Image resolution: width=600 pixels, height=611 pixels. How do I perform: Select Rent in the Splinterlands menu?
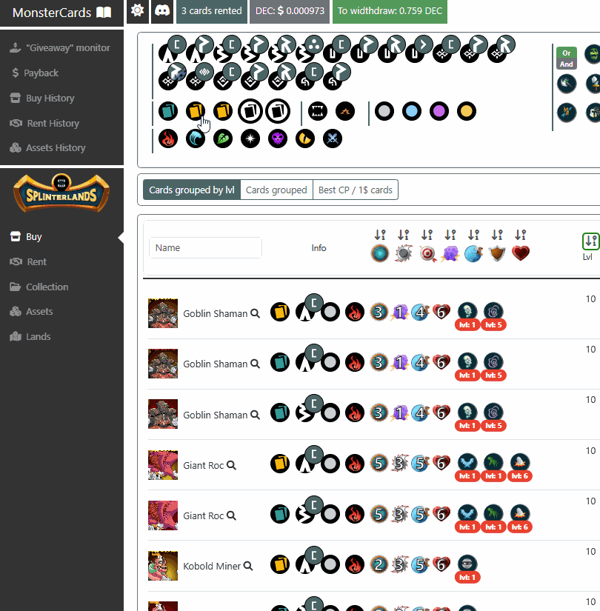pos(28,261)
